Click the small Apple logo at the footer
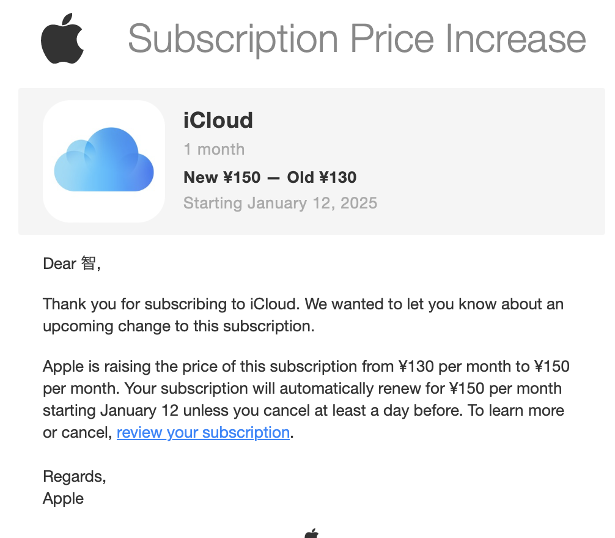Screen dimensions: 615x538 312,533
